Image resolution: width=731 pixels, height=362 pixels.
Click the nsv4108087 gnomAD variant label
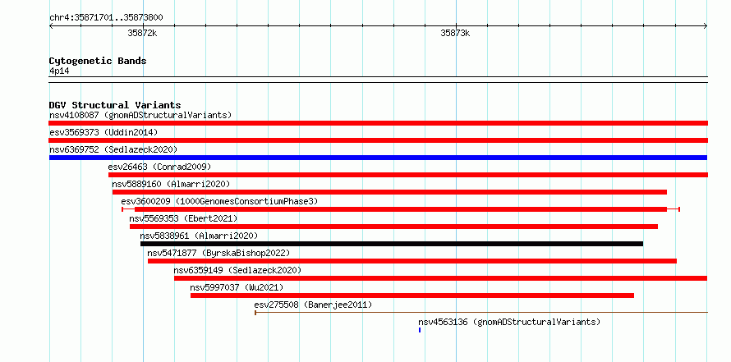[x=140, y=115]
